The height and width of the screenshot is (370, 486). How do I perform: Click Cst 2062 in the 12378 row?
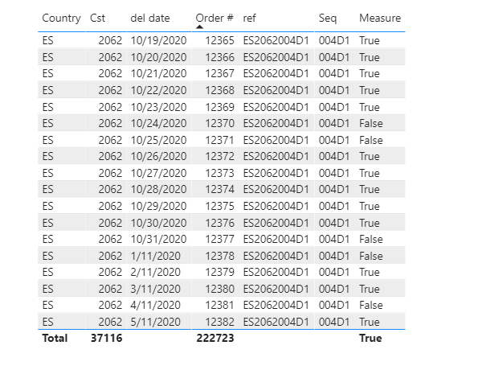110,256
